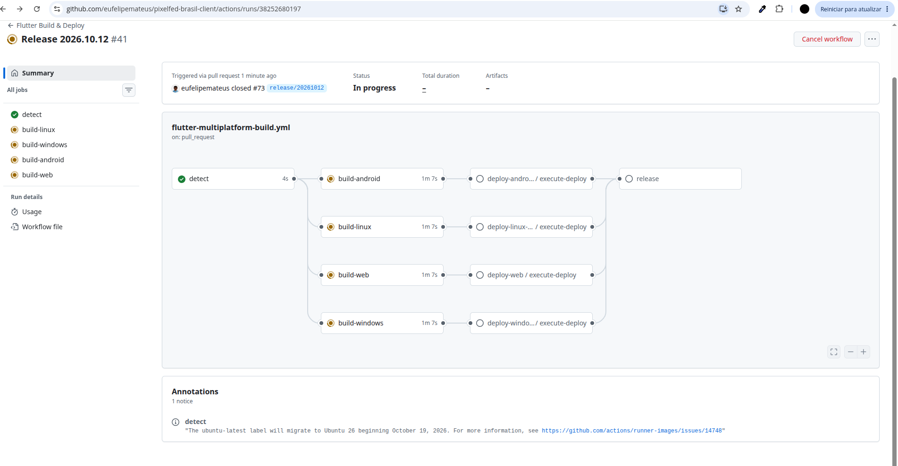Bookmark this page with the star
The height and width of the screenshot is (466, 898).
tap(739, 9)
